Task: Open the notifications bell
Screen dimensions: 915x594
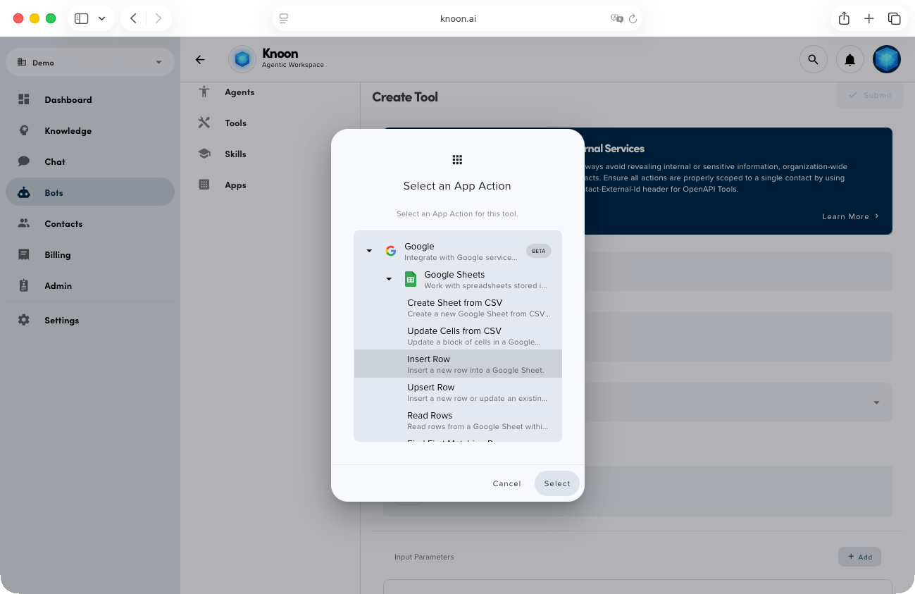Action: (x=849, y=59)
